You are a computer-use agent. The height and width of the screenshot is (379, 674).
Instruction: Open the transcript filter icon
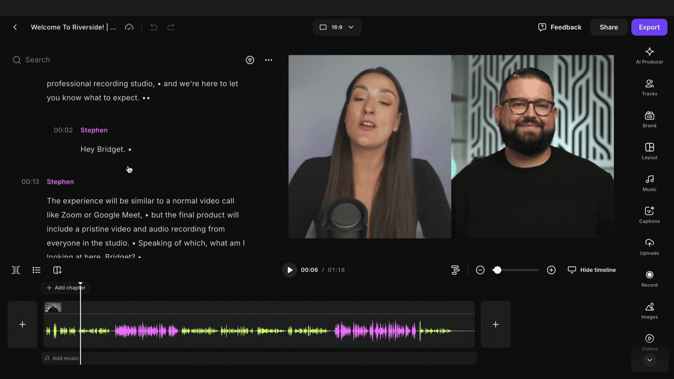coord(250,60)
